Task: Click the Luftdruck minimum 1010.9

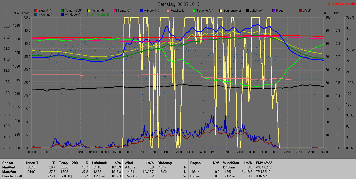Action: click(116, 167)
